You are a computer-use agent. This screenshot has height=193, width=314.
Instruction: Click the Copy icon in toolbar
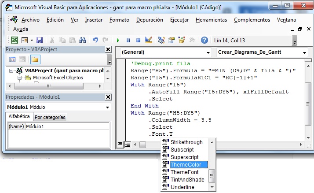pos(62,40)
